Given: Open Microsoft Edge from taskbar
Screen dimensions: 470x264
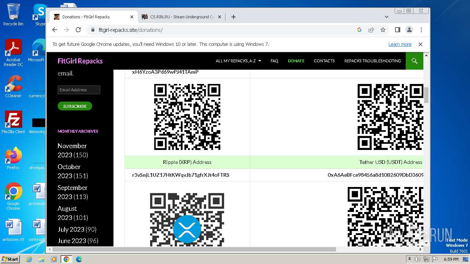Looking at the screenshot, I should click(79, 259).
